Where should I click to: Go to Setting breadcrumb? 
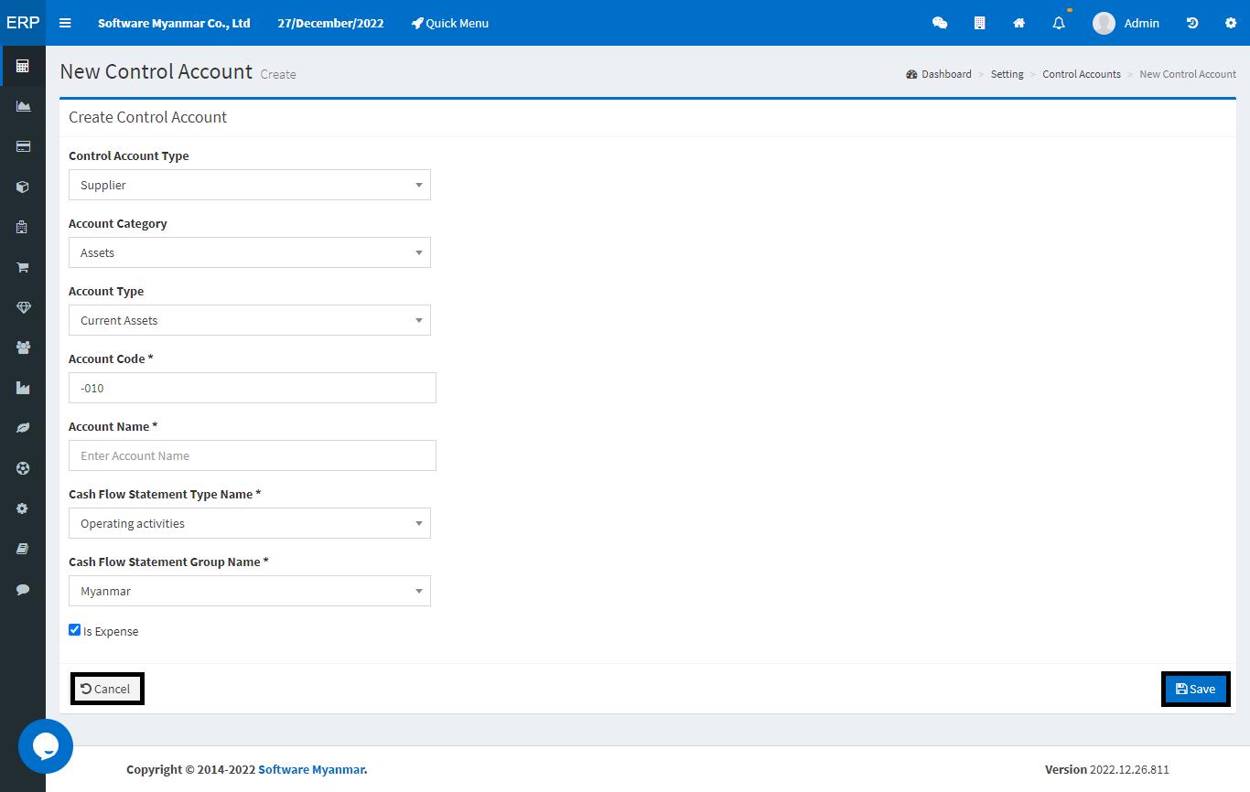[x=1007, y=74]
